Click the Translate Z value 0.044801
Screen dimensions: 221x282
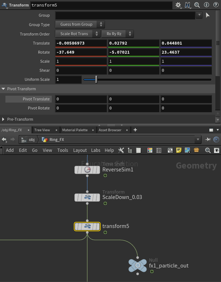point(186,43)
